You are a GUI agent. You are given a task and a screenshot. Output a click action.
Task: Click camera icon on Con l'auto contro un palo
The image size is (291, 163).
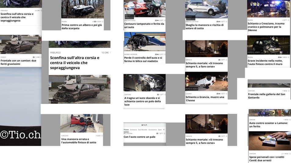click(157, 133)
